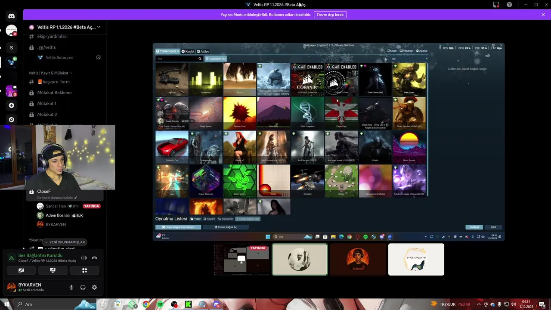Click the Add a Server plus icon
Image resolution: width=551 pixels, height=310 pixels.
click(x=11, y=105)
